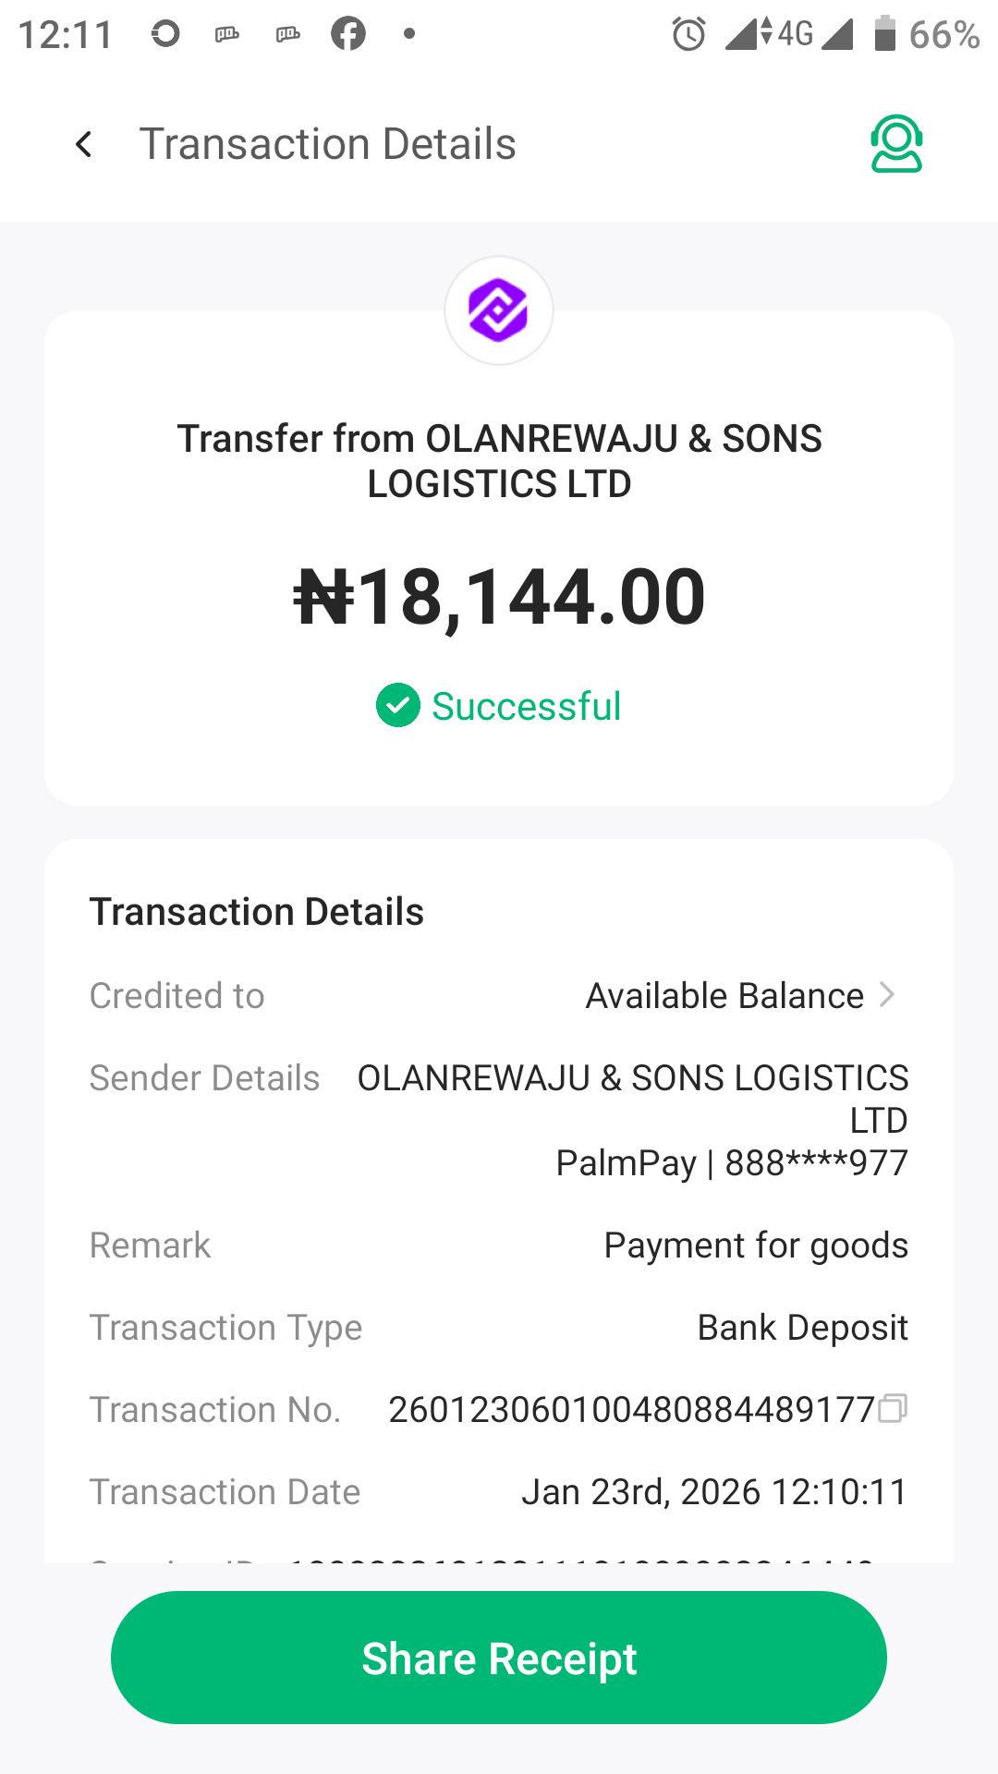Tap the transaction date value

click(x=714, y=1492)
